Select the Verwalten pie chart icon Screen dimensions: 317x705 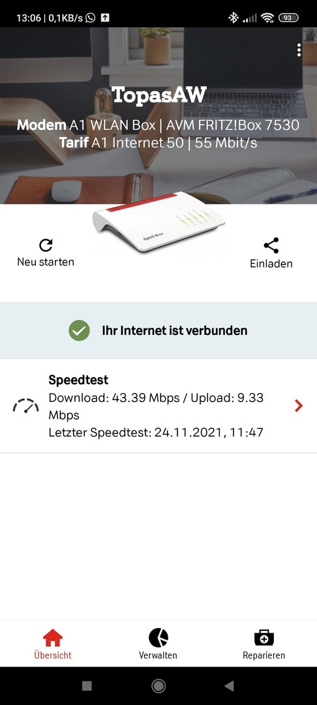158,638
